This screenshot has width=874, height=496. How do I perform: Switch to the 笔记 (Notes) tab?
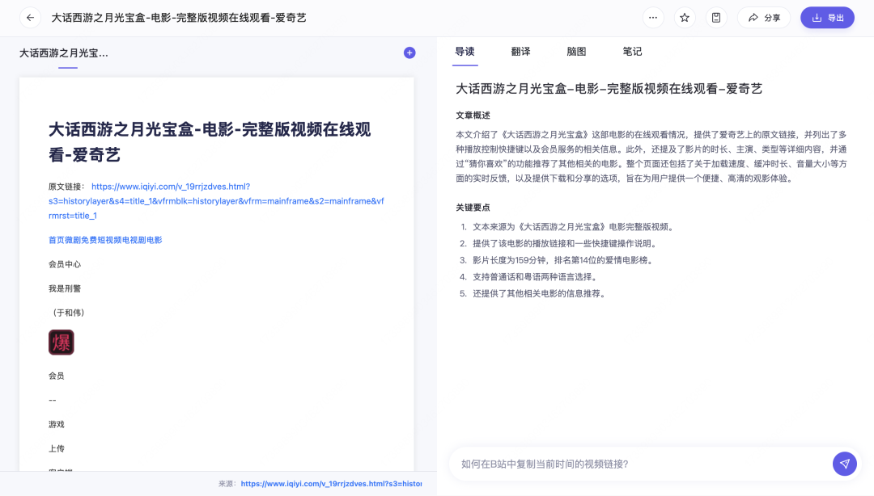pyautogui.click(x=631, y=51)
